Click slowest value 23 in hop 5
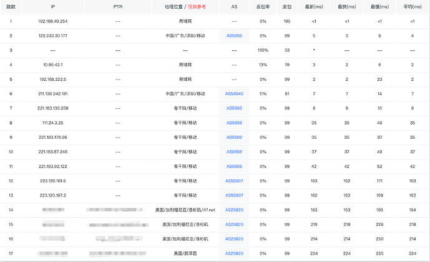The image size is (430, 262). (379, 79)
